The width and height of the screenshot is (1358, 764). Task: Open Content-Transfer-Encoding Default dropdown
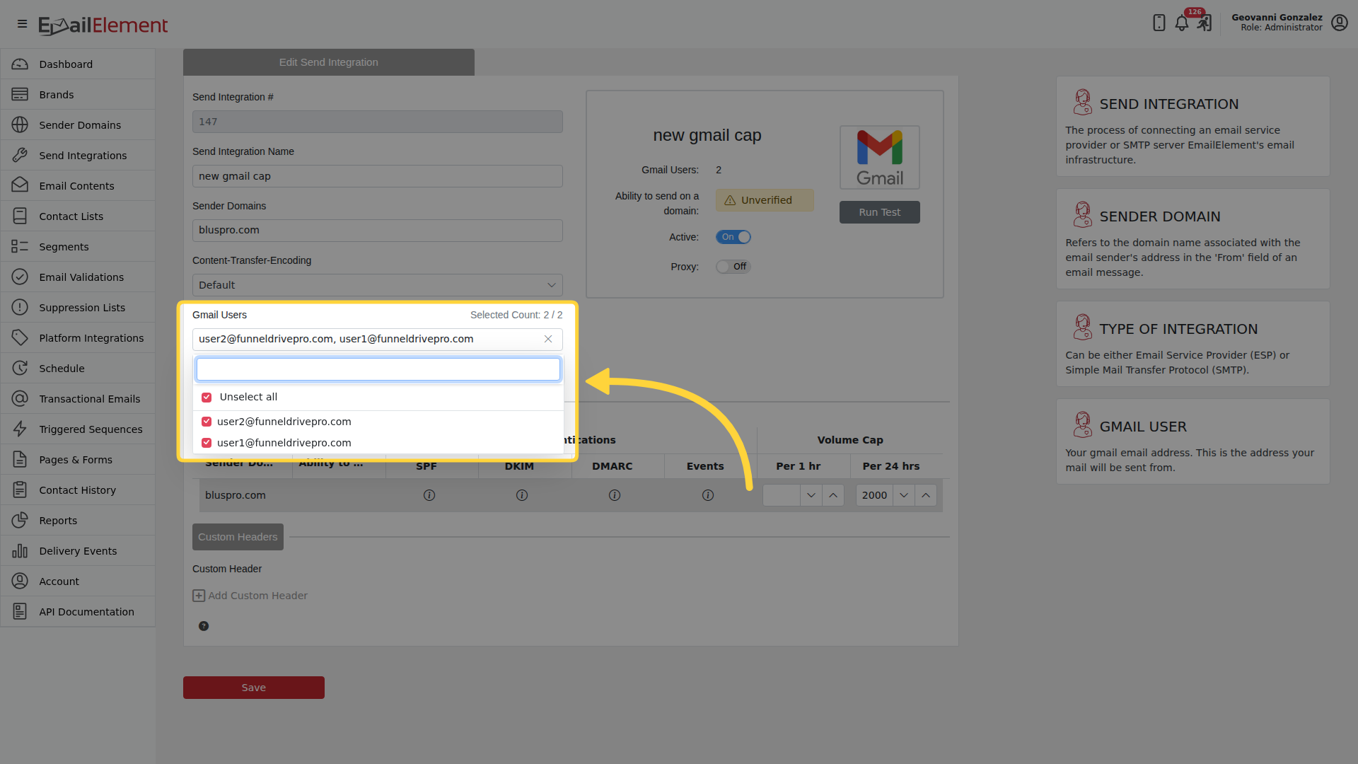(x=378, y=285)
